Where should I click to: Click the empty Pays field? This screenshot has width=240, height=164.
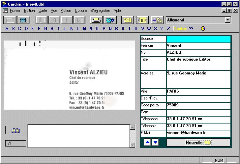(198, 113)
